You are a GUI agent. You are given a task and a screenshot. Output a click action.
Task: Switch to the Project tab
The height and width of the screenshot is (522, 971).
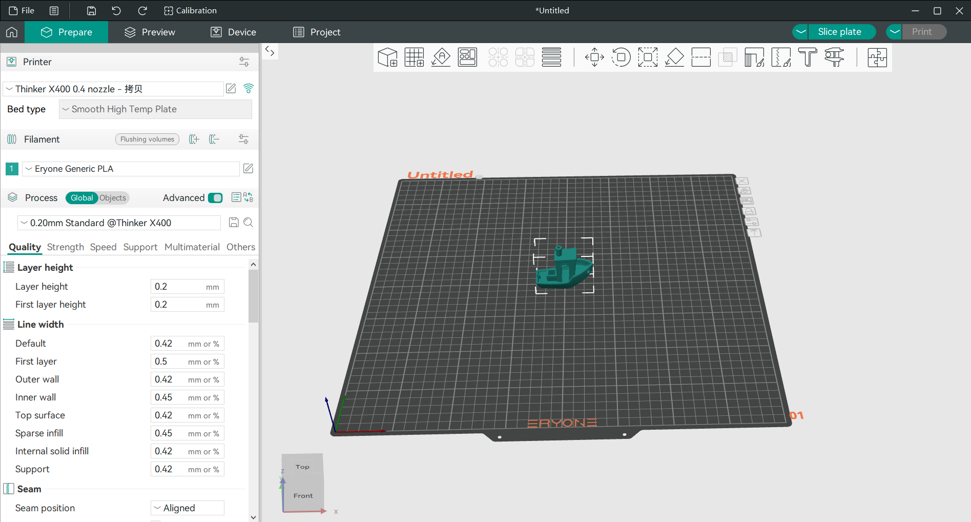pyautogui.click(x=317, y=32)
